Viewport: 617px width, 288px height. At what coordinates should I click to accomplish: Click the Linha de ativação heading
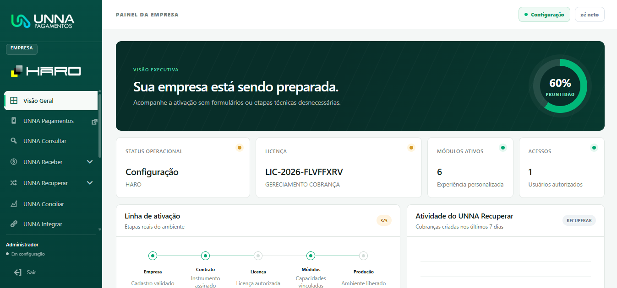click(153, 216)
